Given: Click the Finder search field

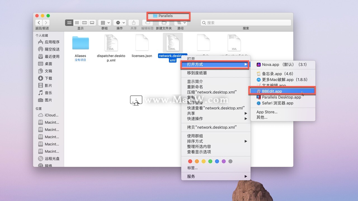Looking at the screenshot, I should [246, 23].
